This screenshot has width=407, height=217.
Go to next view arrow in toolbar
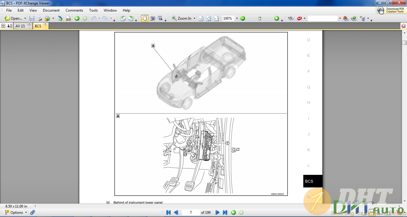tap(85, 18)
